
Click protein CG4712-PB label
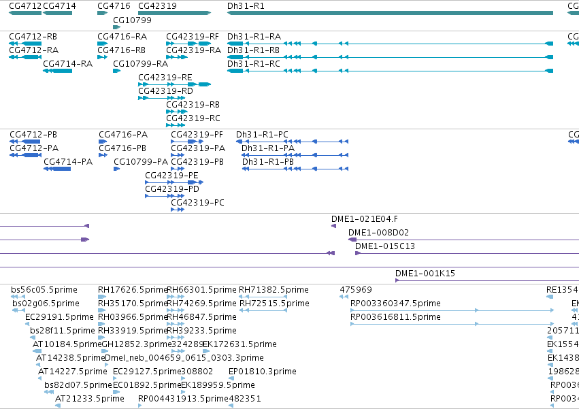[33, 135]
